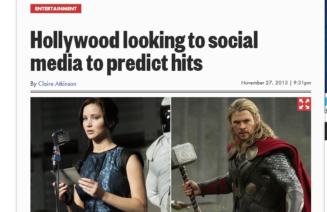Viewport: 327px width, 212px height.
Task: Click the hammer head in right photo
Action: coord(184,154)
